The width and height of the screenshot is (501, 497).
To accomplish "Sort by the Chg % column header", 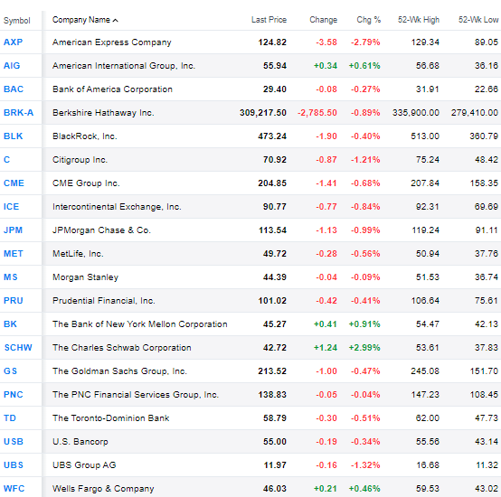I will (x=368, y=20).
